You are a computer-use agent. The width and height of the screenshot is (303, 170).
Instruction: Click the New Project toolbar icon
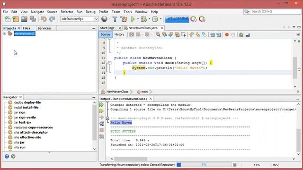(16, 19)
